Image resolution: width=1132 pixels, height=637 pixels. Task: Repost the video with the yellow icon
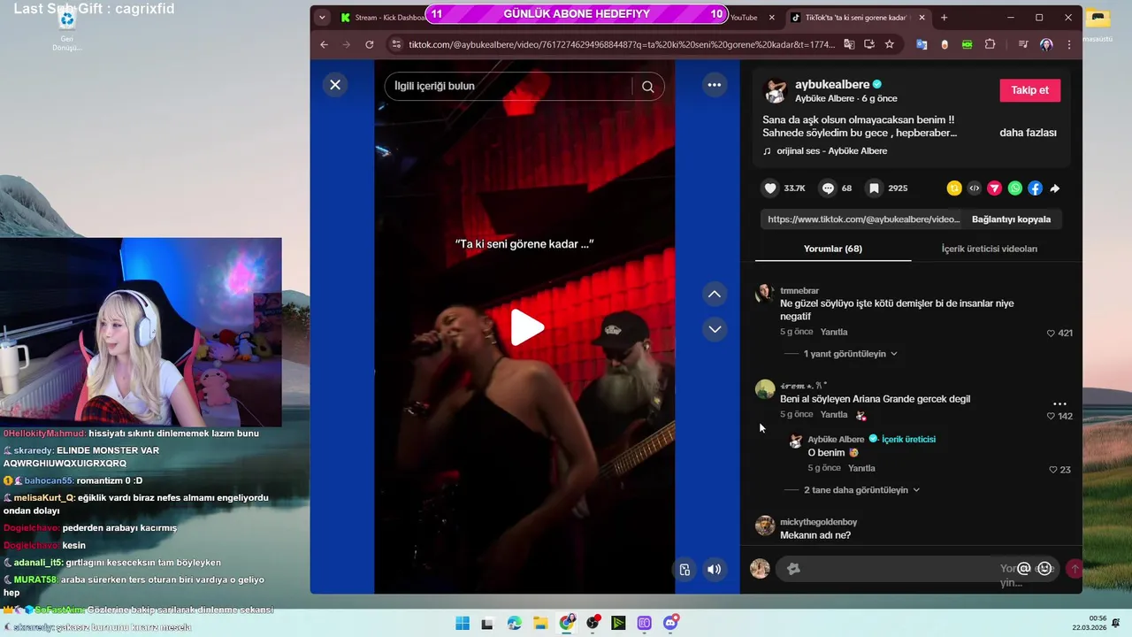coord(954,188)
